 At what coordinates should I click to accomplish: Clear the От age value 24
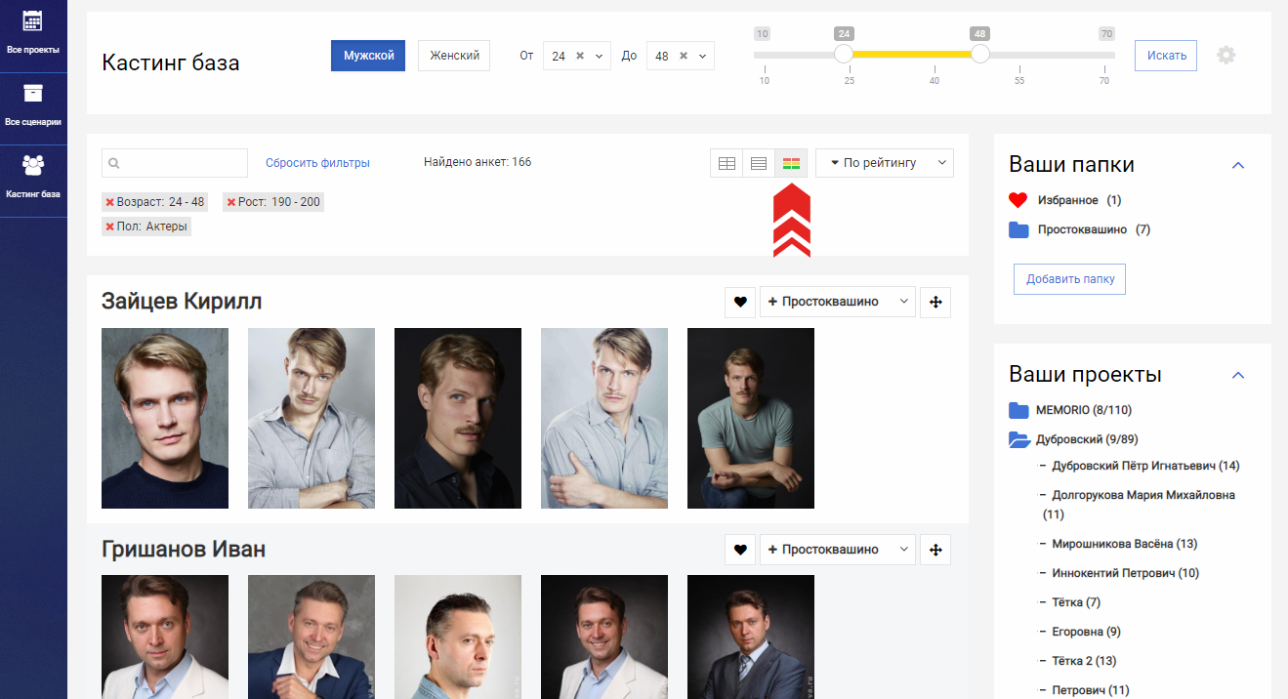pyautogui.click(x=579, y=56)
